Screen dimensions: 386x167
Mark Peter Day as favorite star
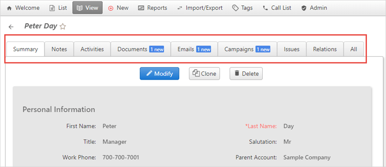pos(63,26)
